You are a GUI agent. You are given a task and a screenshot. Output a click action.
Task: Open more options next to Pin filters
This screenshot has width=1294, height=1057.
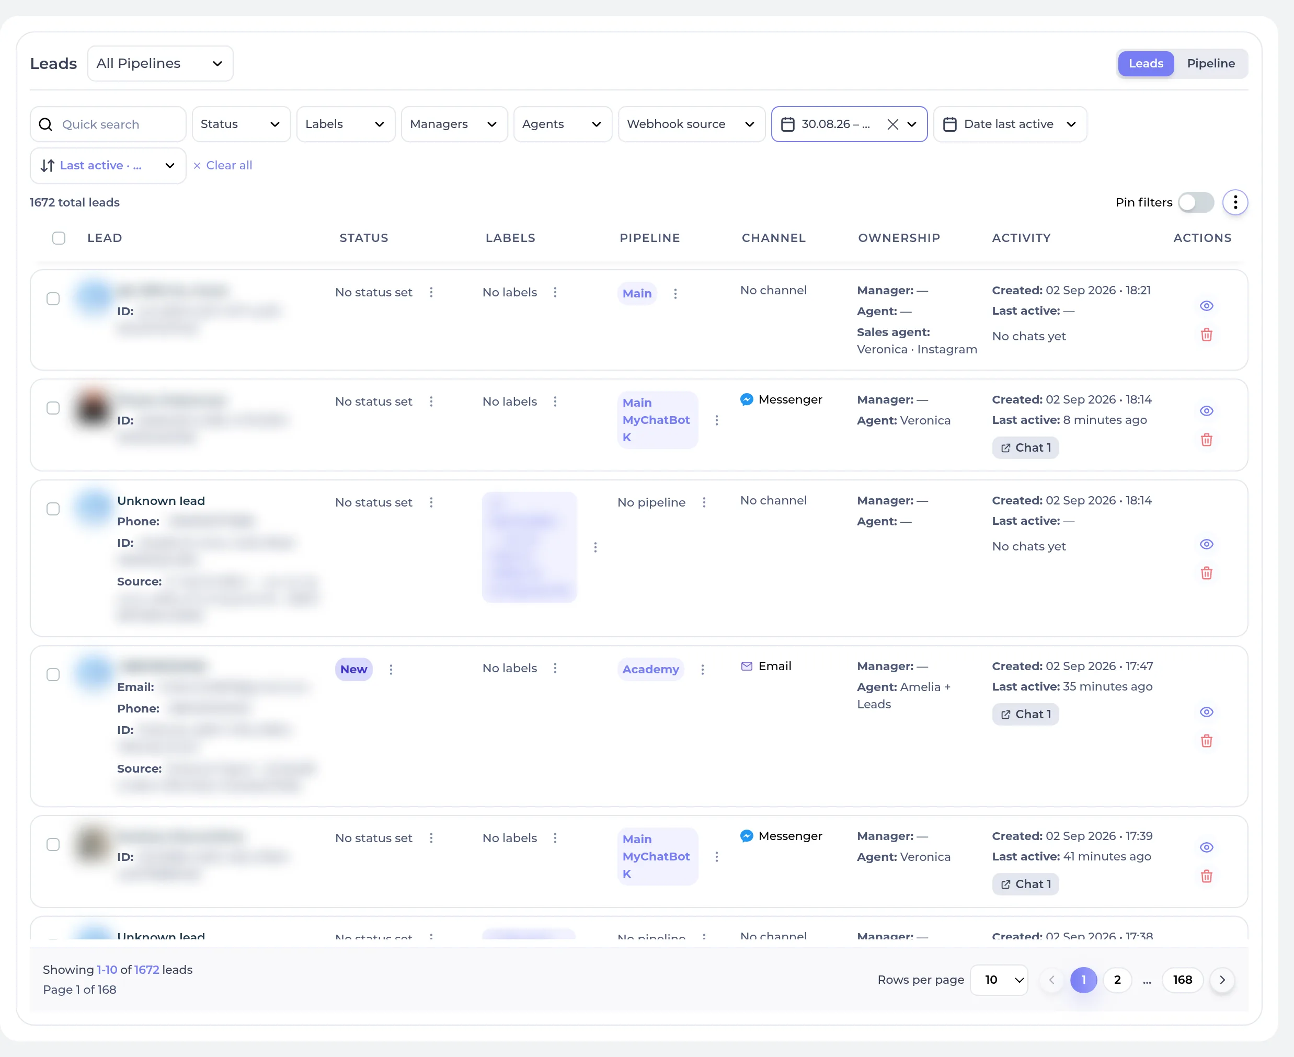click(1235, 202)
